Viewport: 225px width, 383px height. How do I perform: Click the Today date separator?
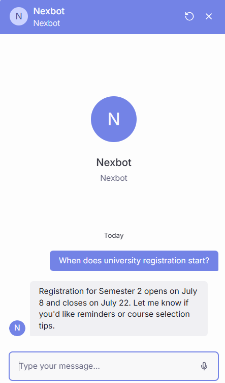(114, 235)
